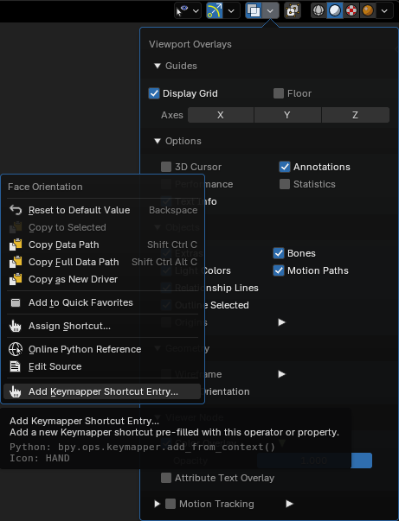399x521 pixels.
Task: Click the clipboard icon beside Copy as New Driver
Action: click(16, 279)
